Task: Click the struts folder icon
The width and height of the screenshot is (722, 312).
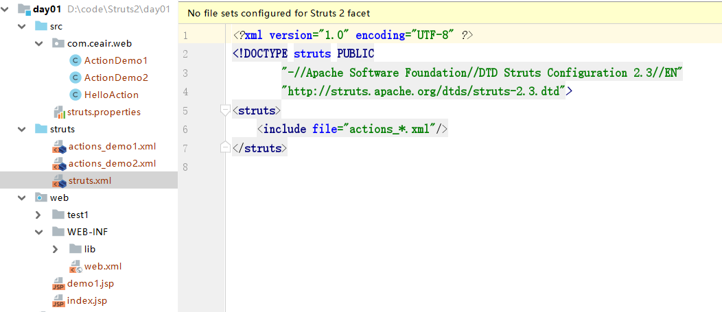Action: coord(41,130)
